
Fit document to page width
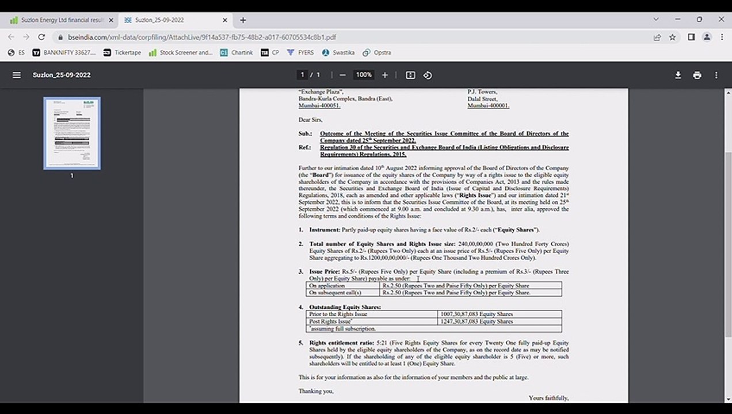pos(410,75)
